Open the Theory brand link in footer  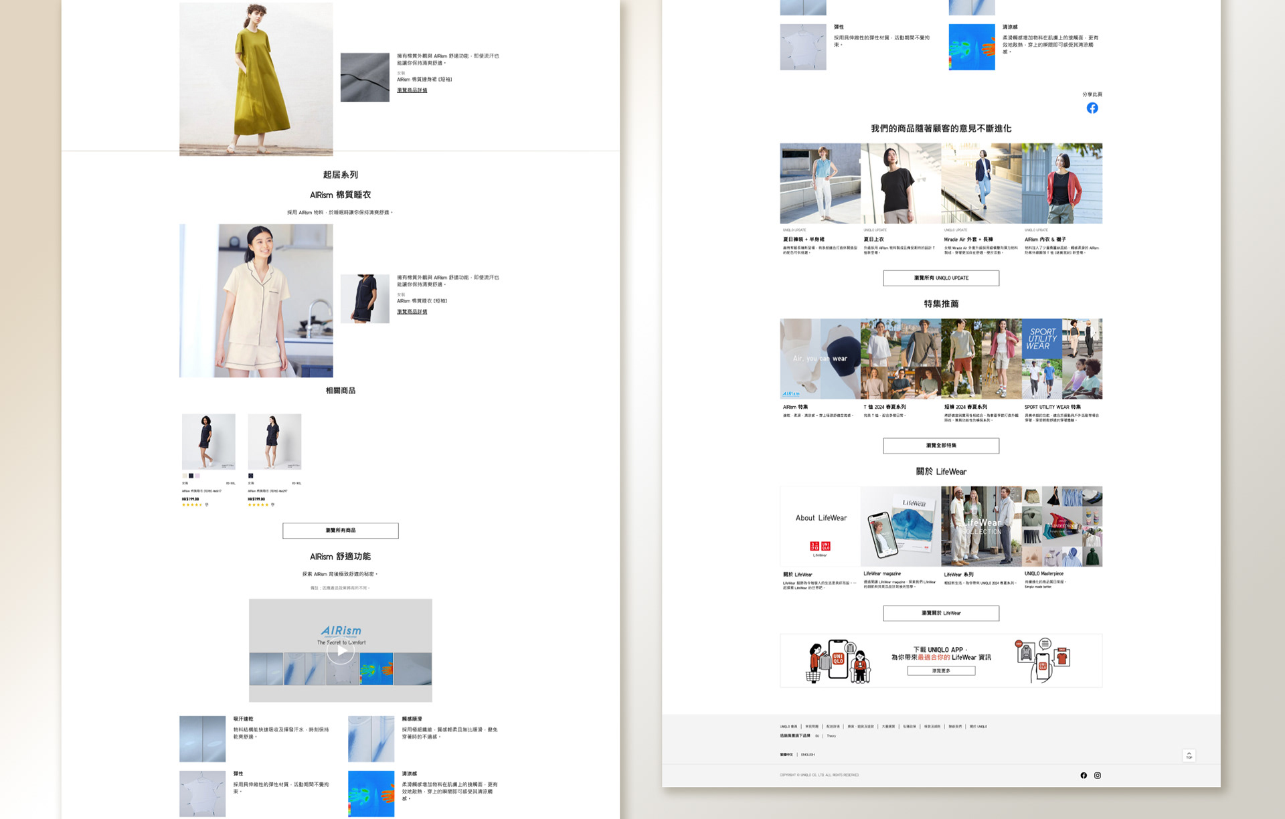pyautogui.click(x=831, y=736)
